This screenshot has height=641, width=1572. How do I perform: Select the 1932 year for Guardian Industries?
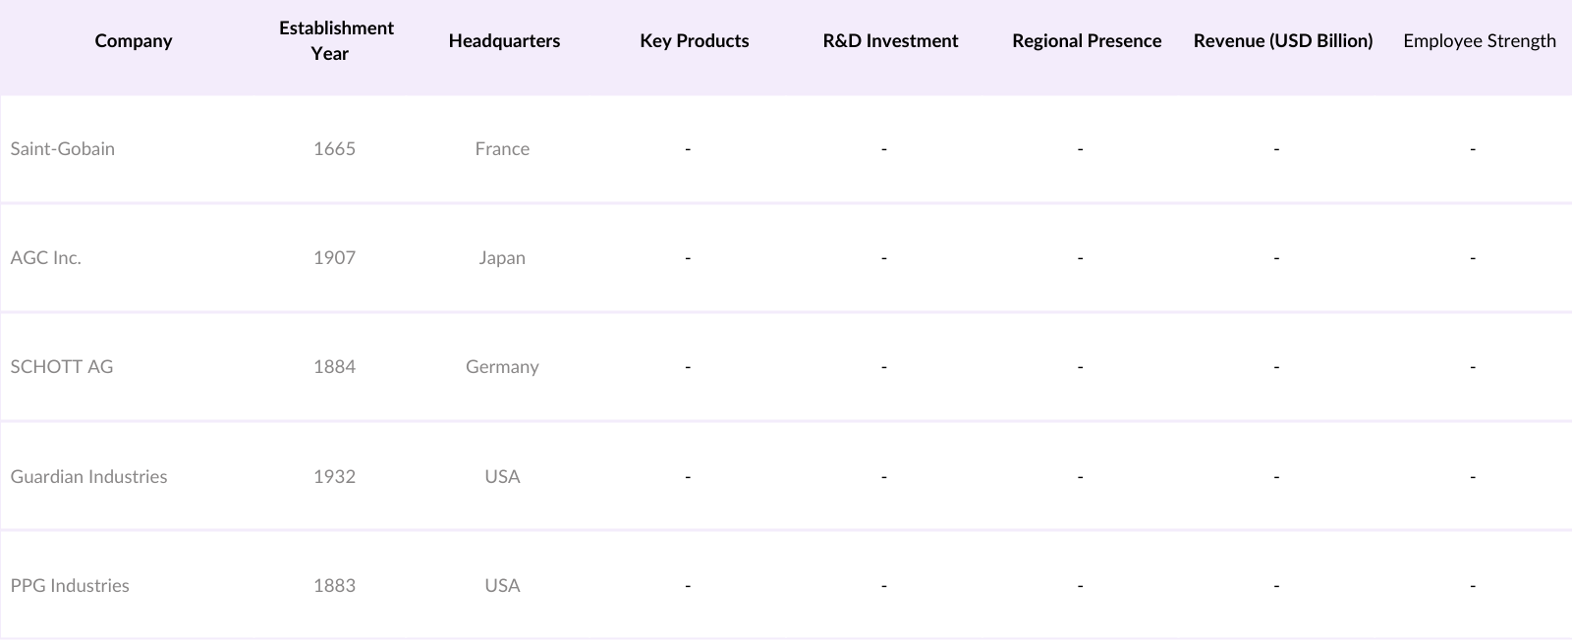[x=334, y=477]
